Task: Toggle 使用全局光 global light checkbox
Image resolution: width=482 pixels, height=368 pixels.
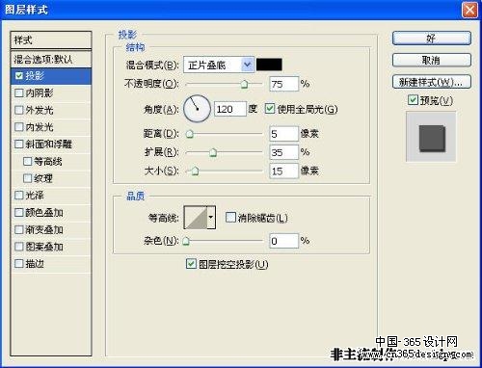Action: [270, 109]
